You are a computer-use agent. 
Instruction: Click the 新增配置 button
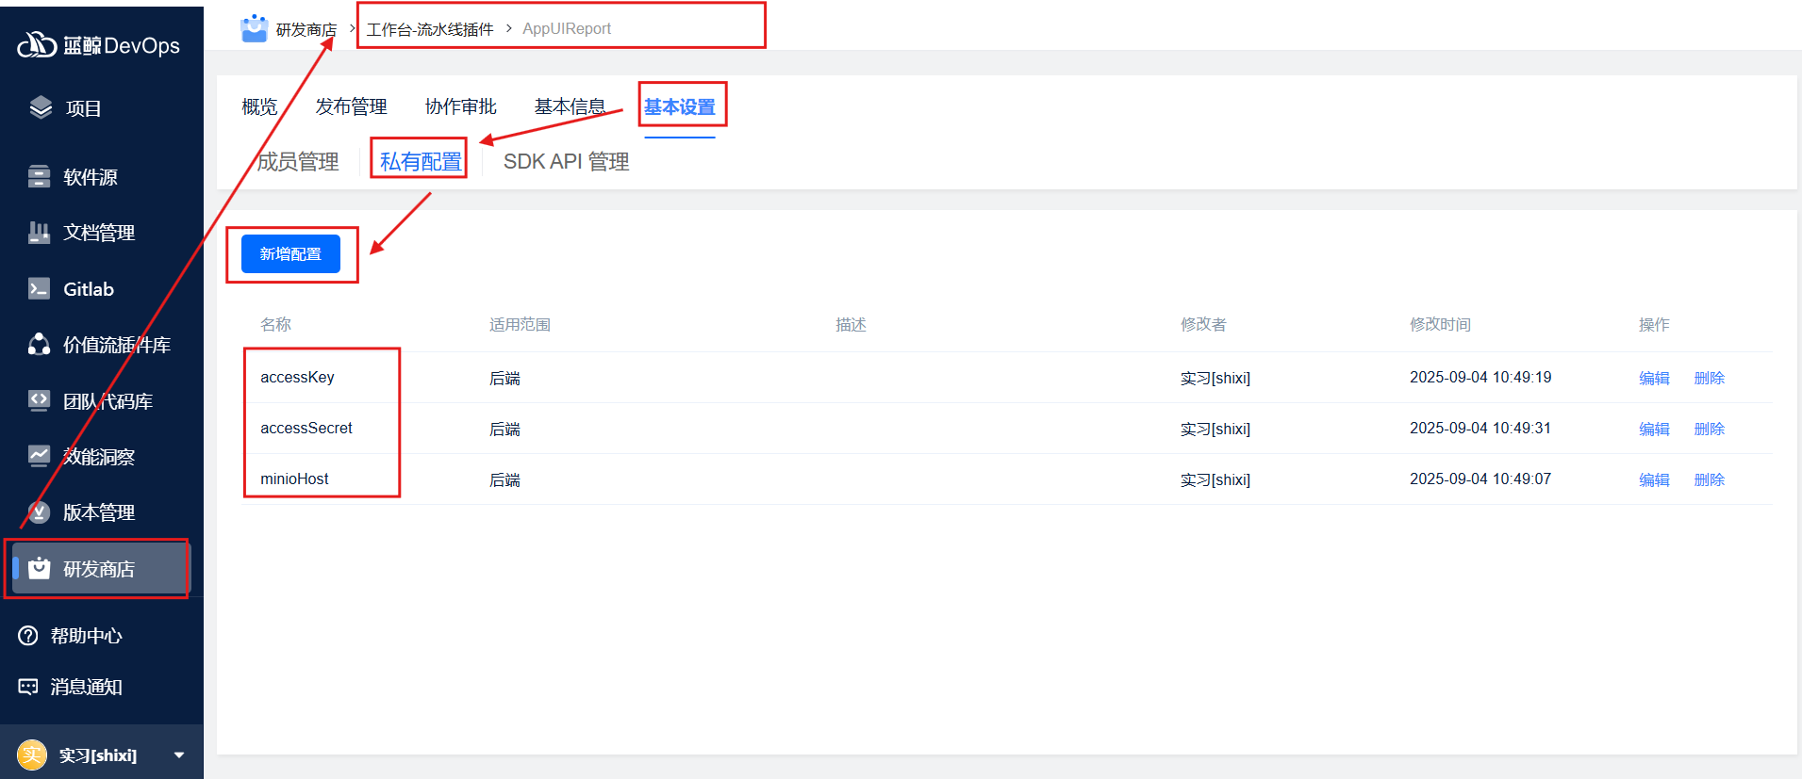click(x=290, y=254)
